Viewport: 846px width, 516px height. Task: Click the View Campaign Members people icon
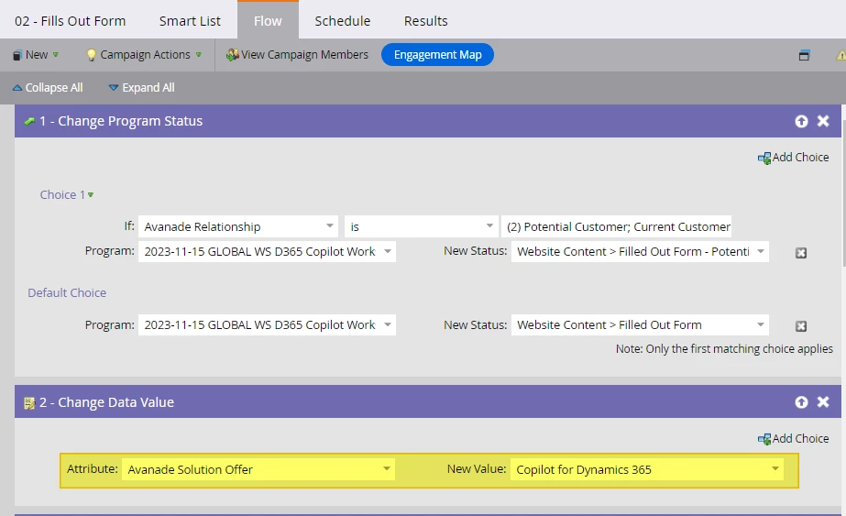[232, 55]
